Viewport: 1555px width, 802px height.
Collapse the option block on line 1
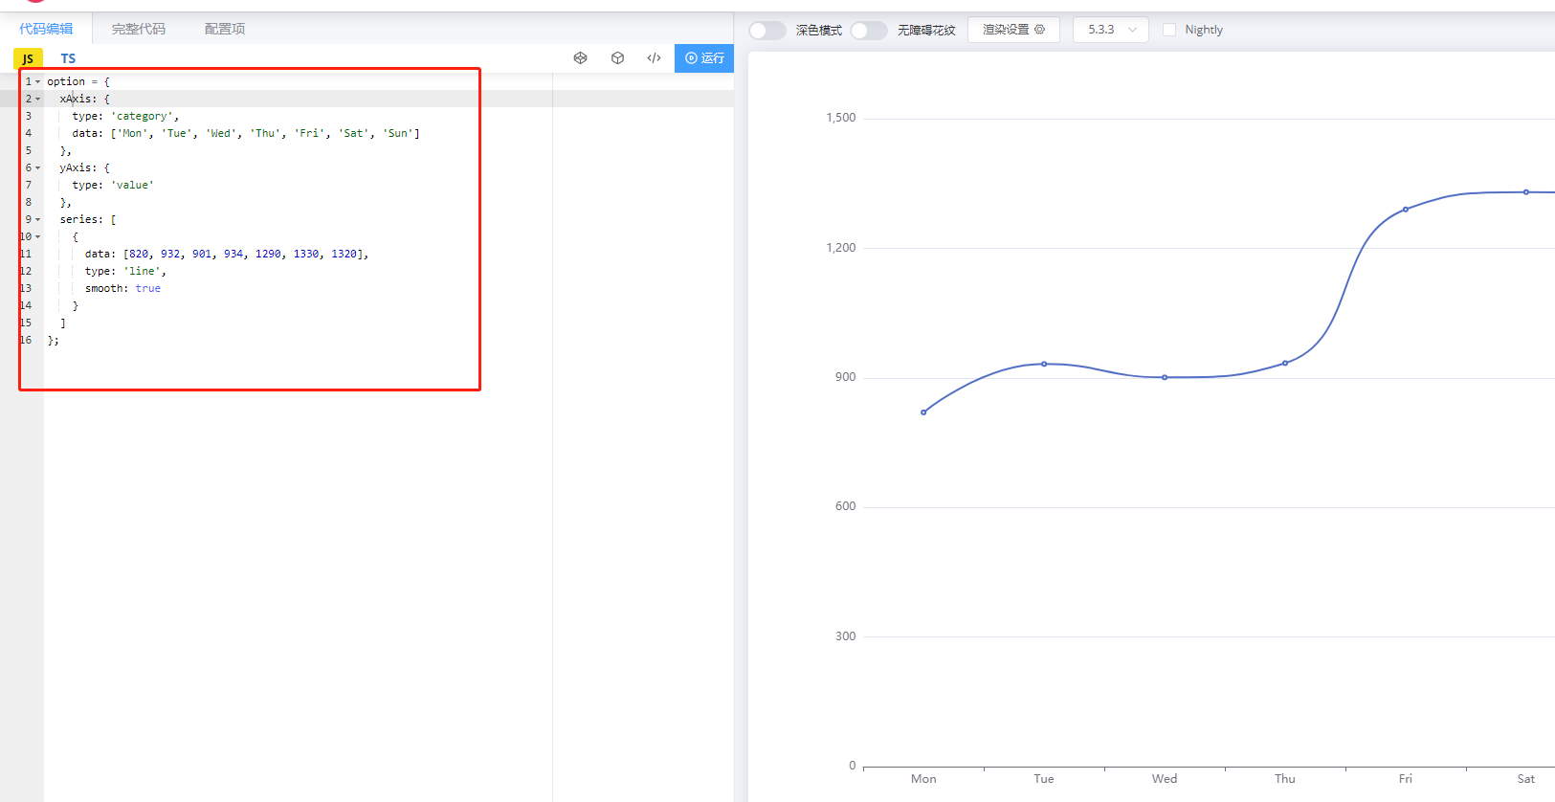click(38, 82)
